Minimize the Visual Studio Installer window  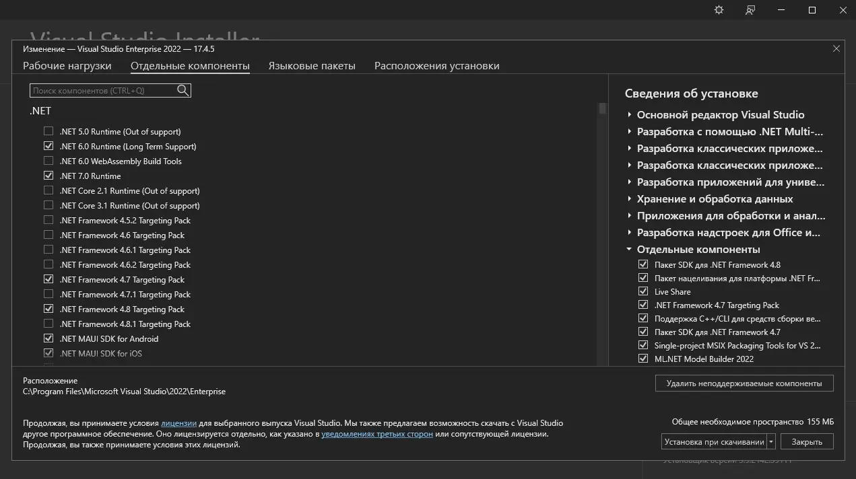click(x=781, y=10)
